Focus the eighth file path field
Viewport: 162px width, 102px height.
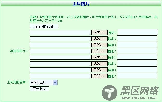pos(60,76)
